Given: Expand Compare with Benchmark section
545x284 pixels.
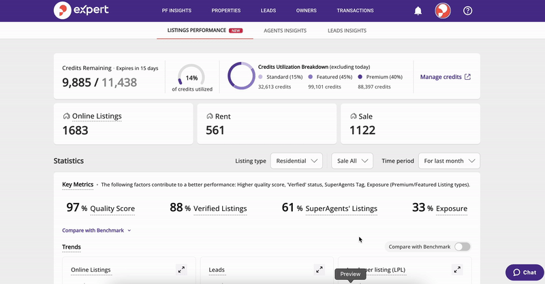Looking at the screenshot, I should click(x=96, y=230).
